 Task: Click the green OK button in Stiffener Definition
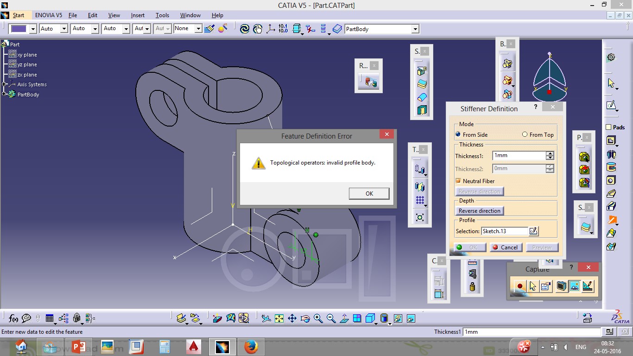click(x=470, y=247)
